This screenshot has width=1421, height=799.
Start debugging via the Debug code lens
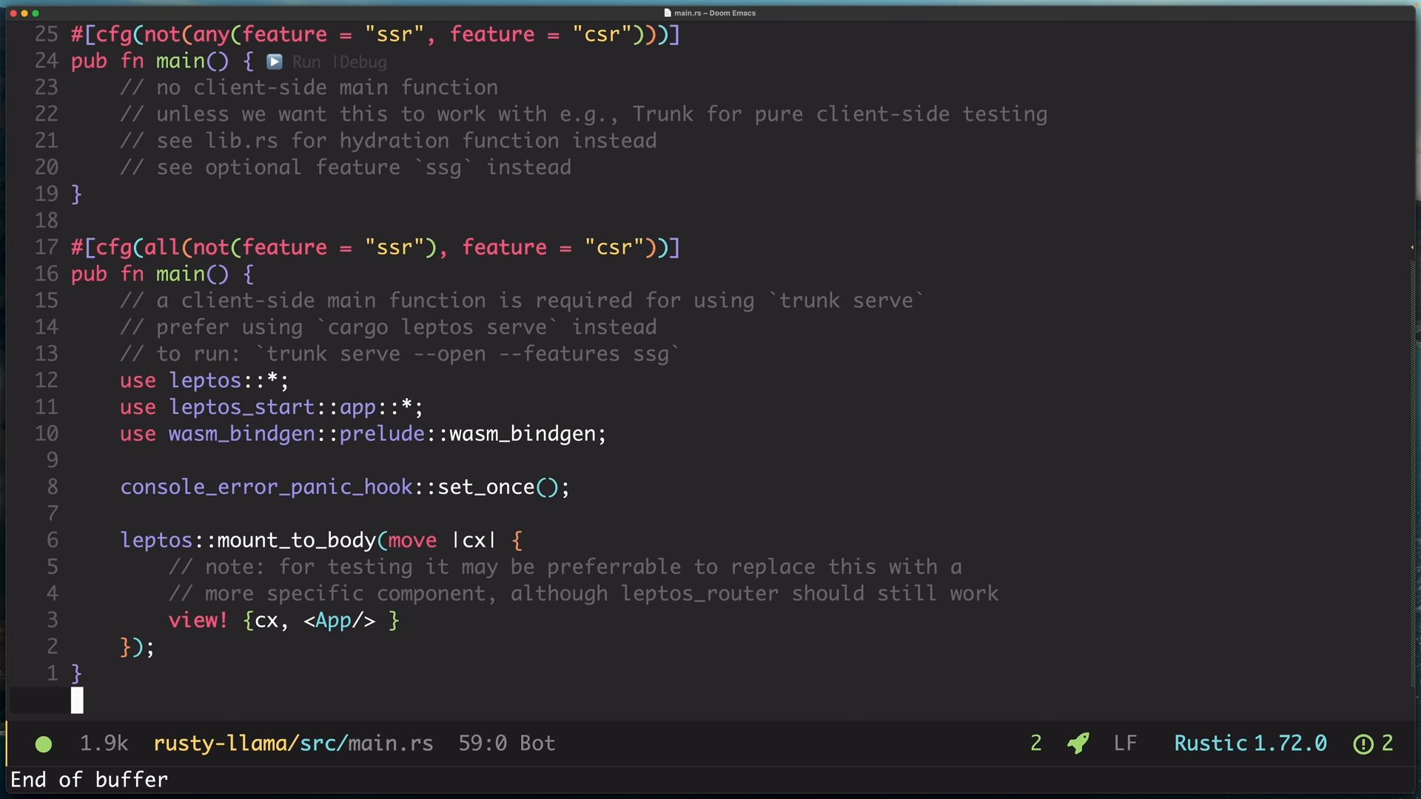pyautogui.click(x=363, y=62)
